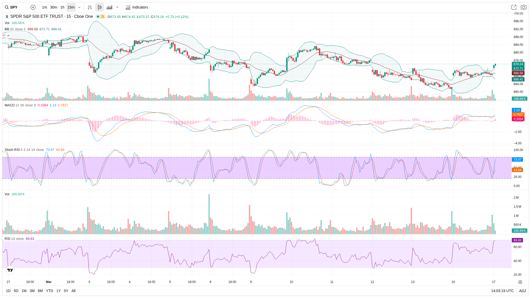Select the YTD date range tab
531x298 pixels.
(x=49, y=291)
